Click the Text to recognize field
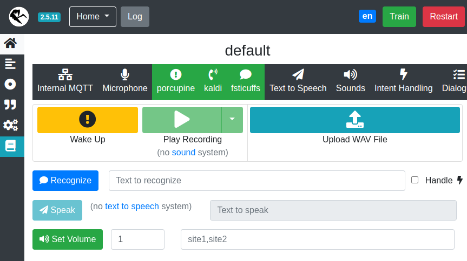 click(256, 181)
